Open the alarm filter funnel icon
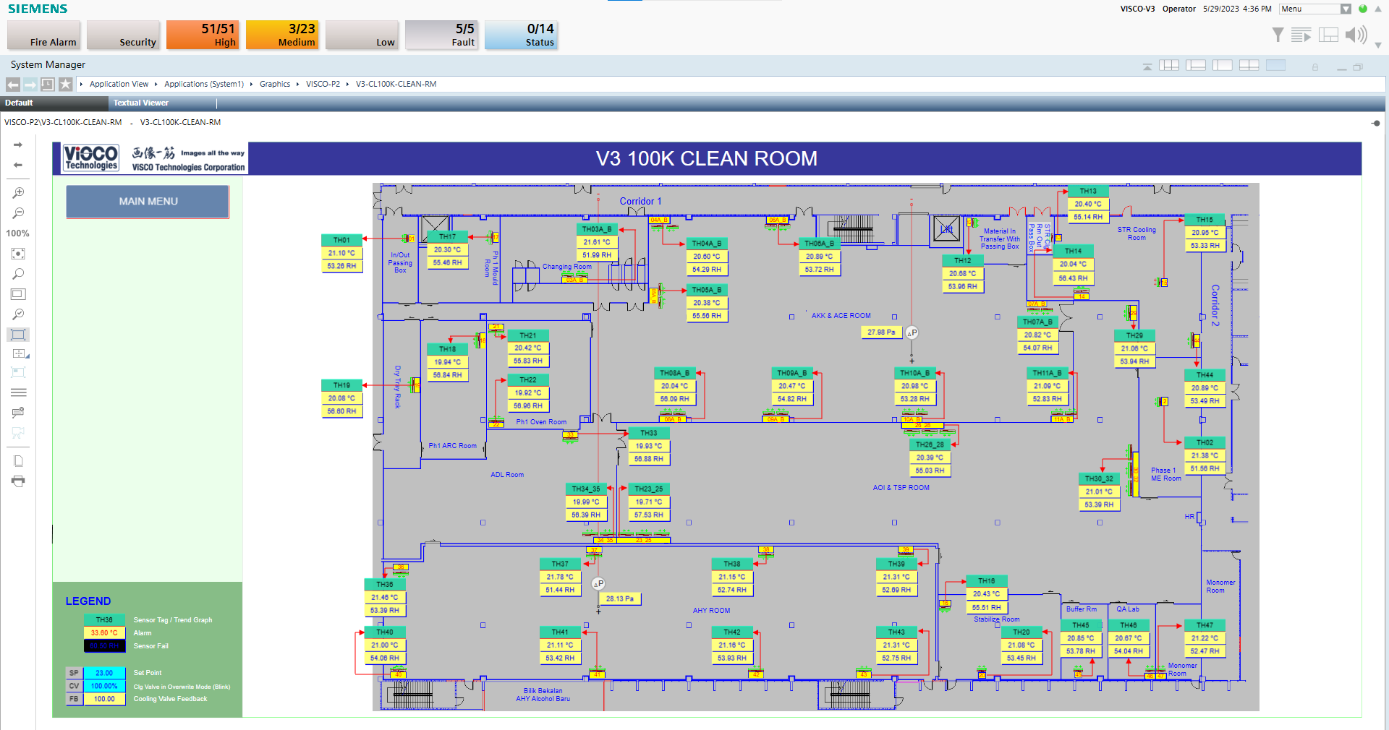1389x730 pixels. pyautogui.click(x=1278, y=35)
